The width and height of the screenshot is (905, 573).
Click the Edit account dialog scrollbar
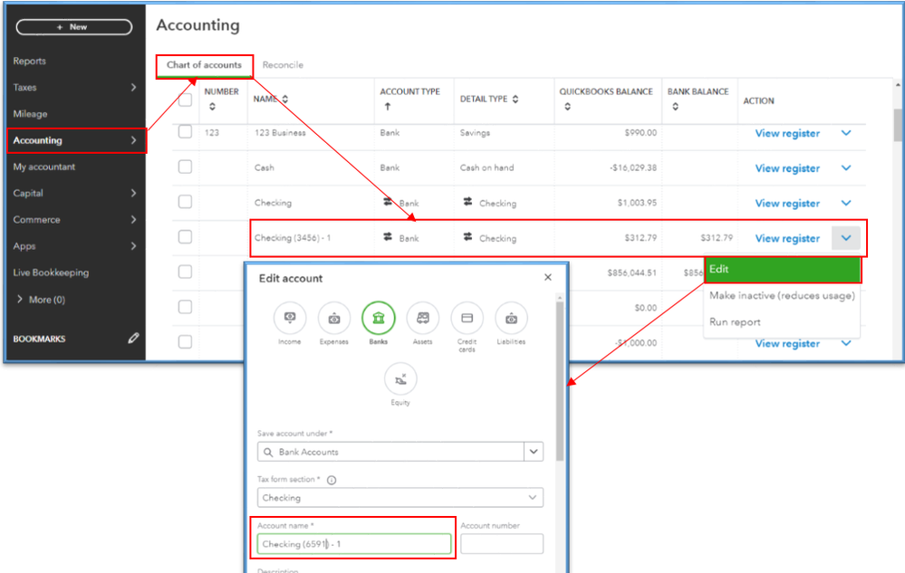coord(559,380)
